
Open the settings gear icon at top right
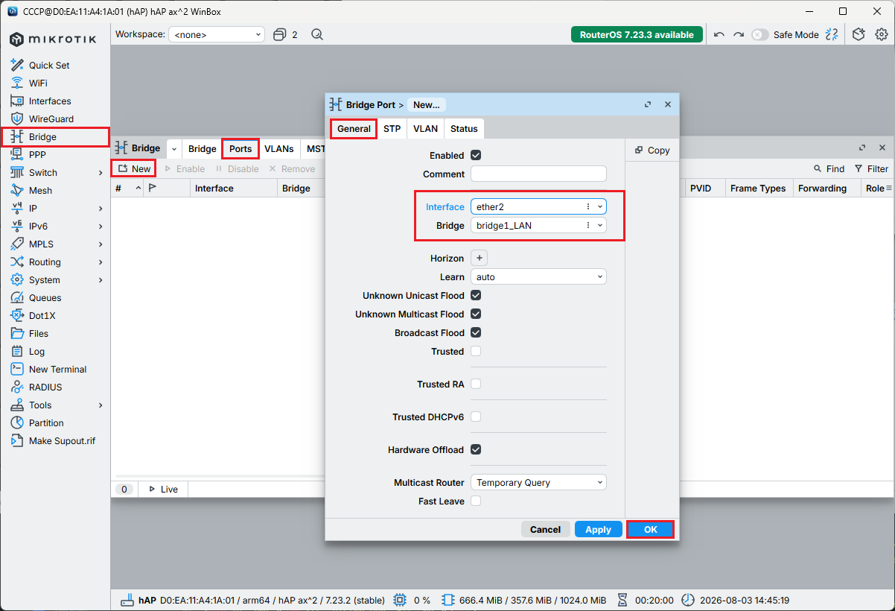(882, 34)
